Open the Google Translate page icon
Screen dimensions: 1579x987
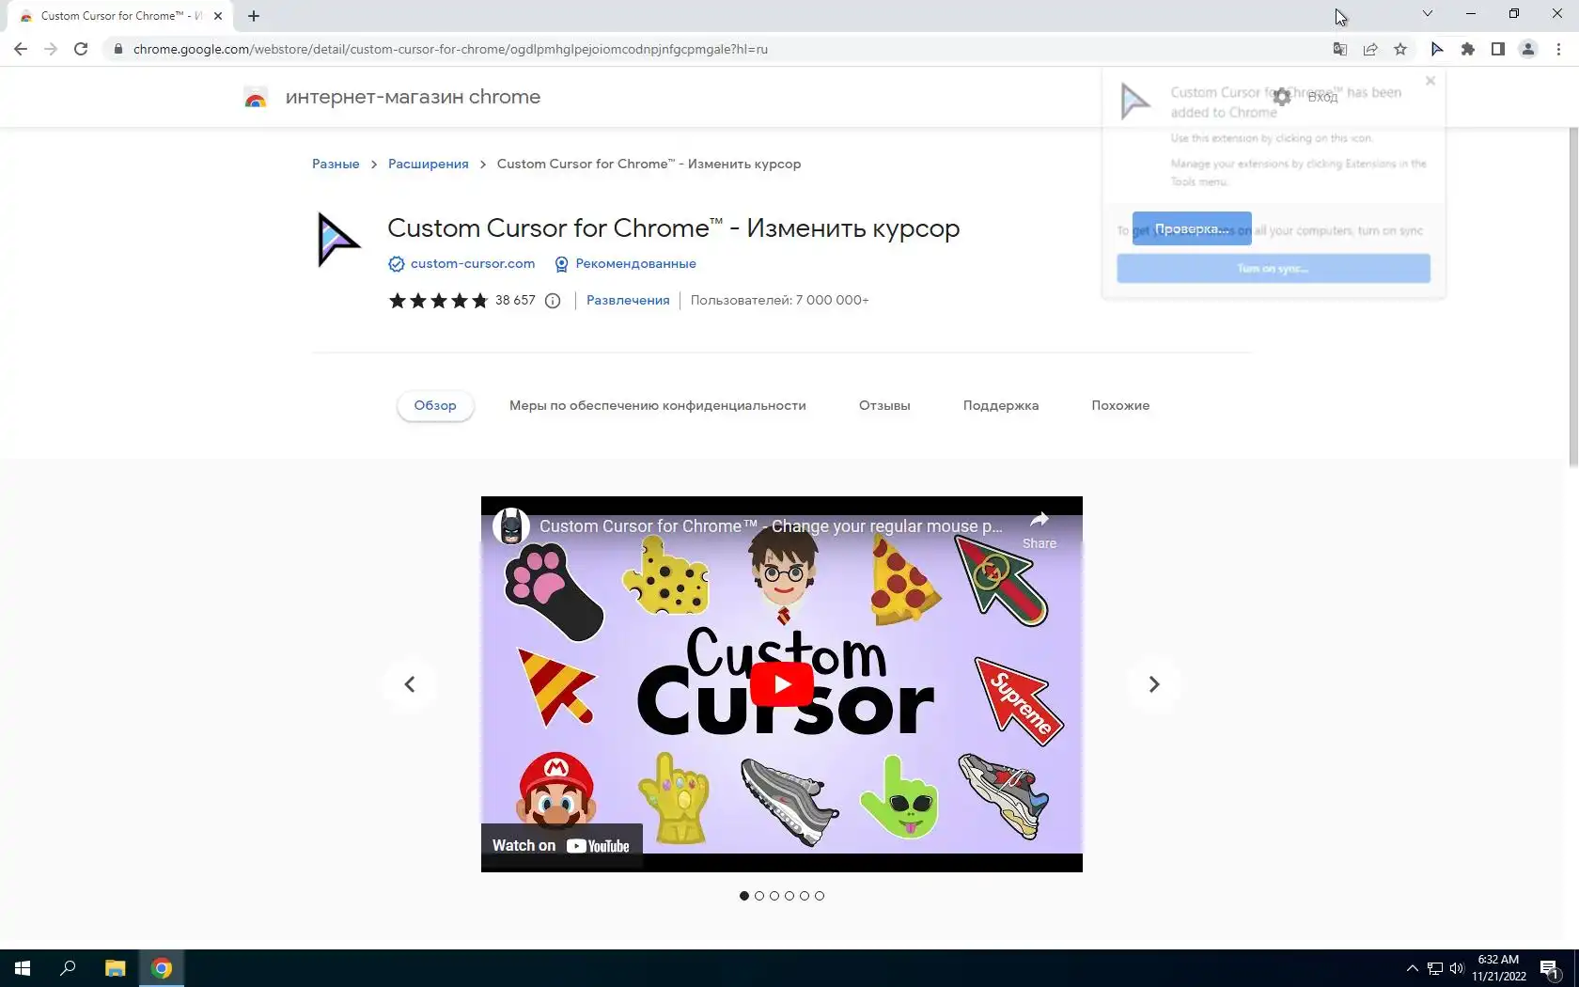(1340, 49)
